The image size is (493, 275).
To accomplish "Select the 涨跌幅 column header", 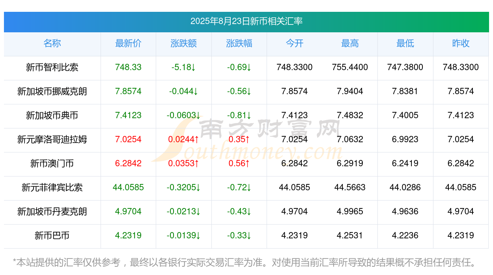I will 239,43.
